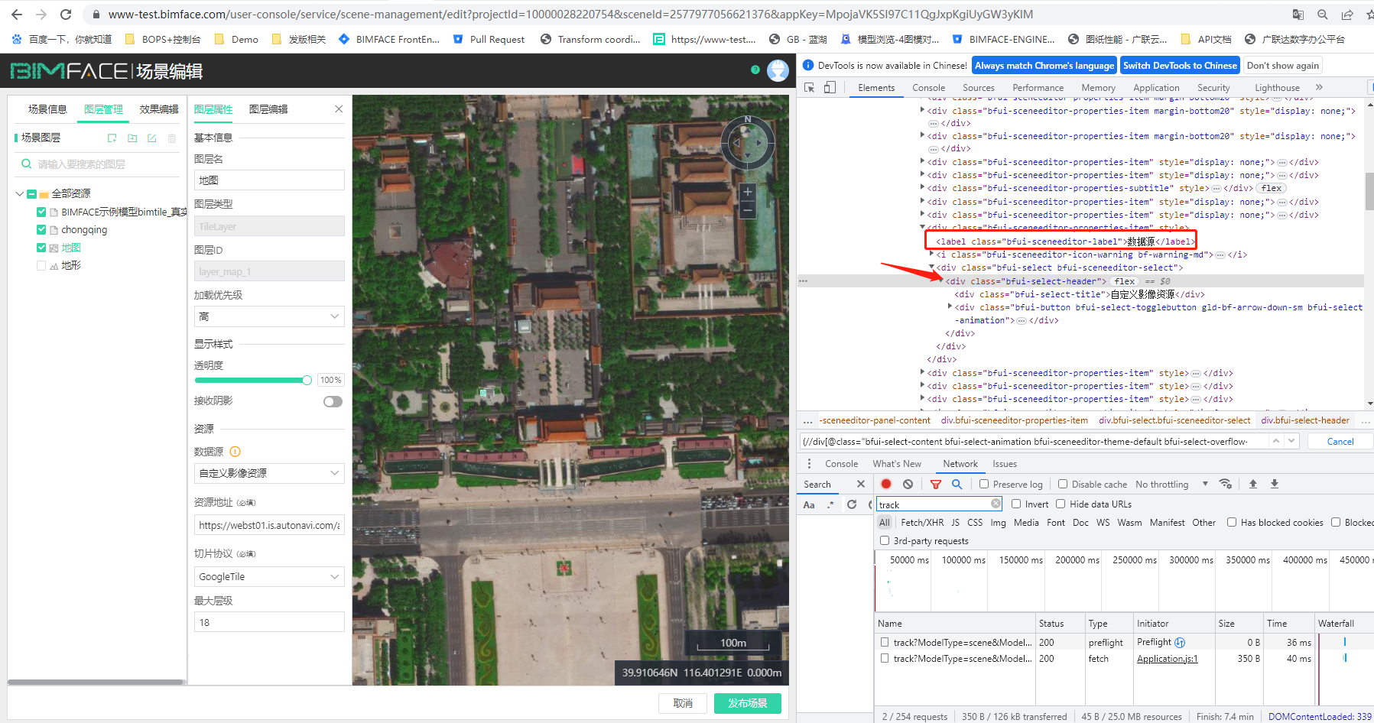Switch to the 图层编辑 tab
Image resolution: width=1374 pixels, height=723 pixels.
click(x=268, y=109)
